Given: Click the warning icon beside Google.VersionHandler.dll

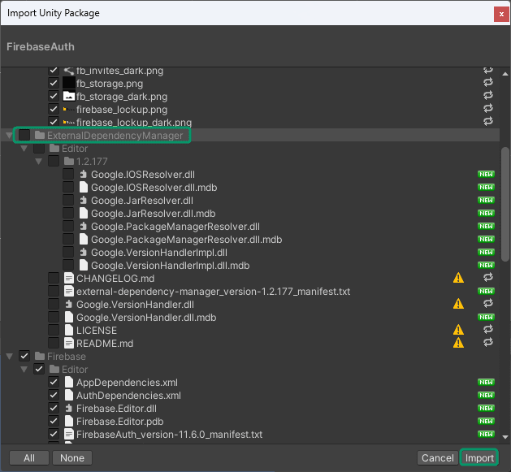Looking at the screenshot, I should tap(458, 304).
